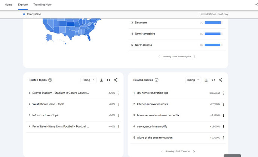This screenshot has height=157, width=258.
Task: Share the Related topics card
Action: [x=116, y=80]
